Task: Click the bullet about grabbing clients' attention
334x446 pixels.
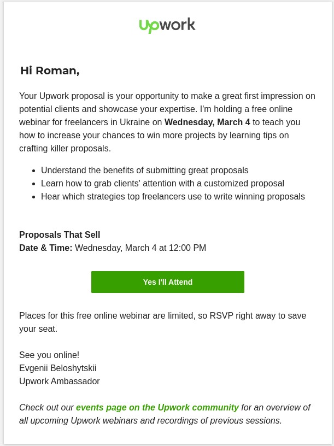Action: 162,183
